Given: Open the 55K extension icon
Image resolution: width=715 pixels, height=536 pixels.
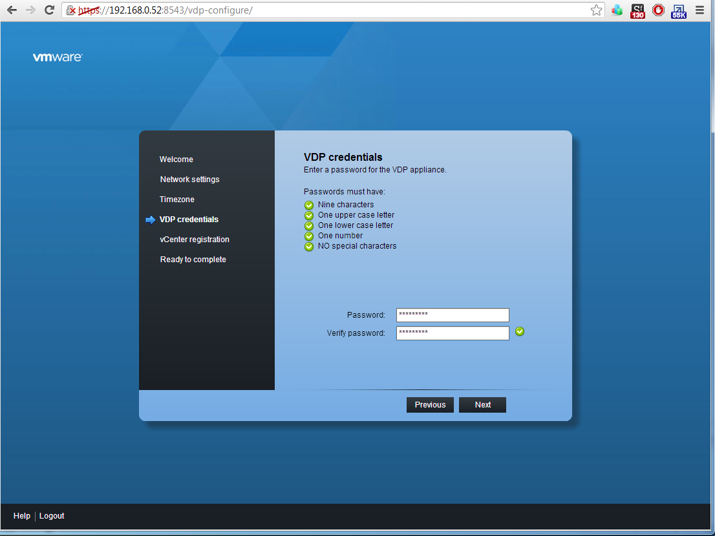Looking at the screenshot, I should (679, 11).
